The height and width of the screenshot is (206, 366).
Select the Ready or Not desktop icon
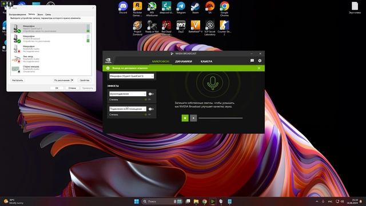click(152, 27)
